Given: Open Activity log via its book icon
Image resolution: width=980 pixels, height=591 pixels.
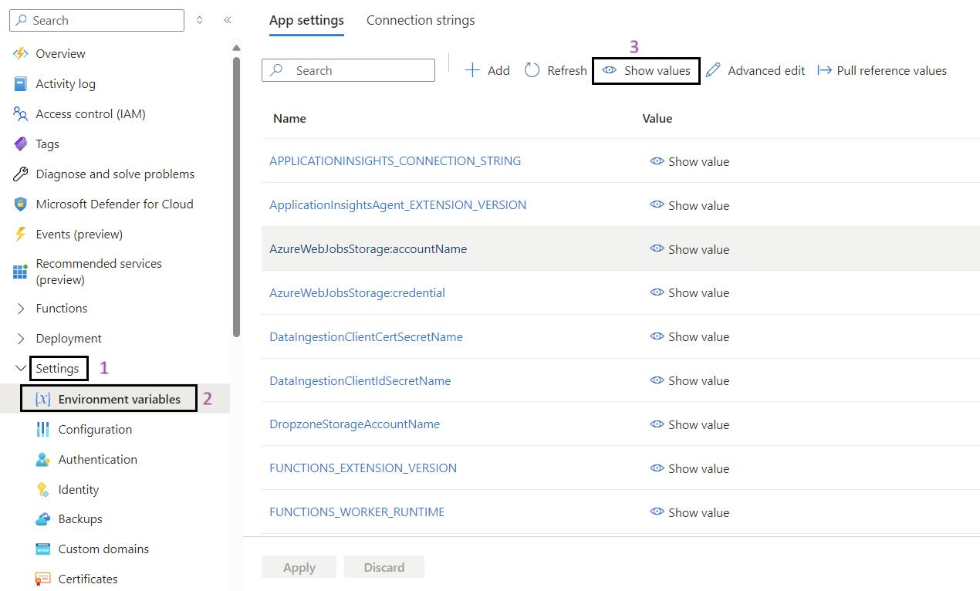Looking at the screenshot, I should pos(21,83).
